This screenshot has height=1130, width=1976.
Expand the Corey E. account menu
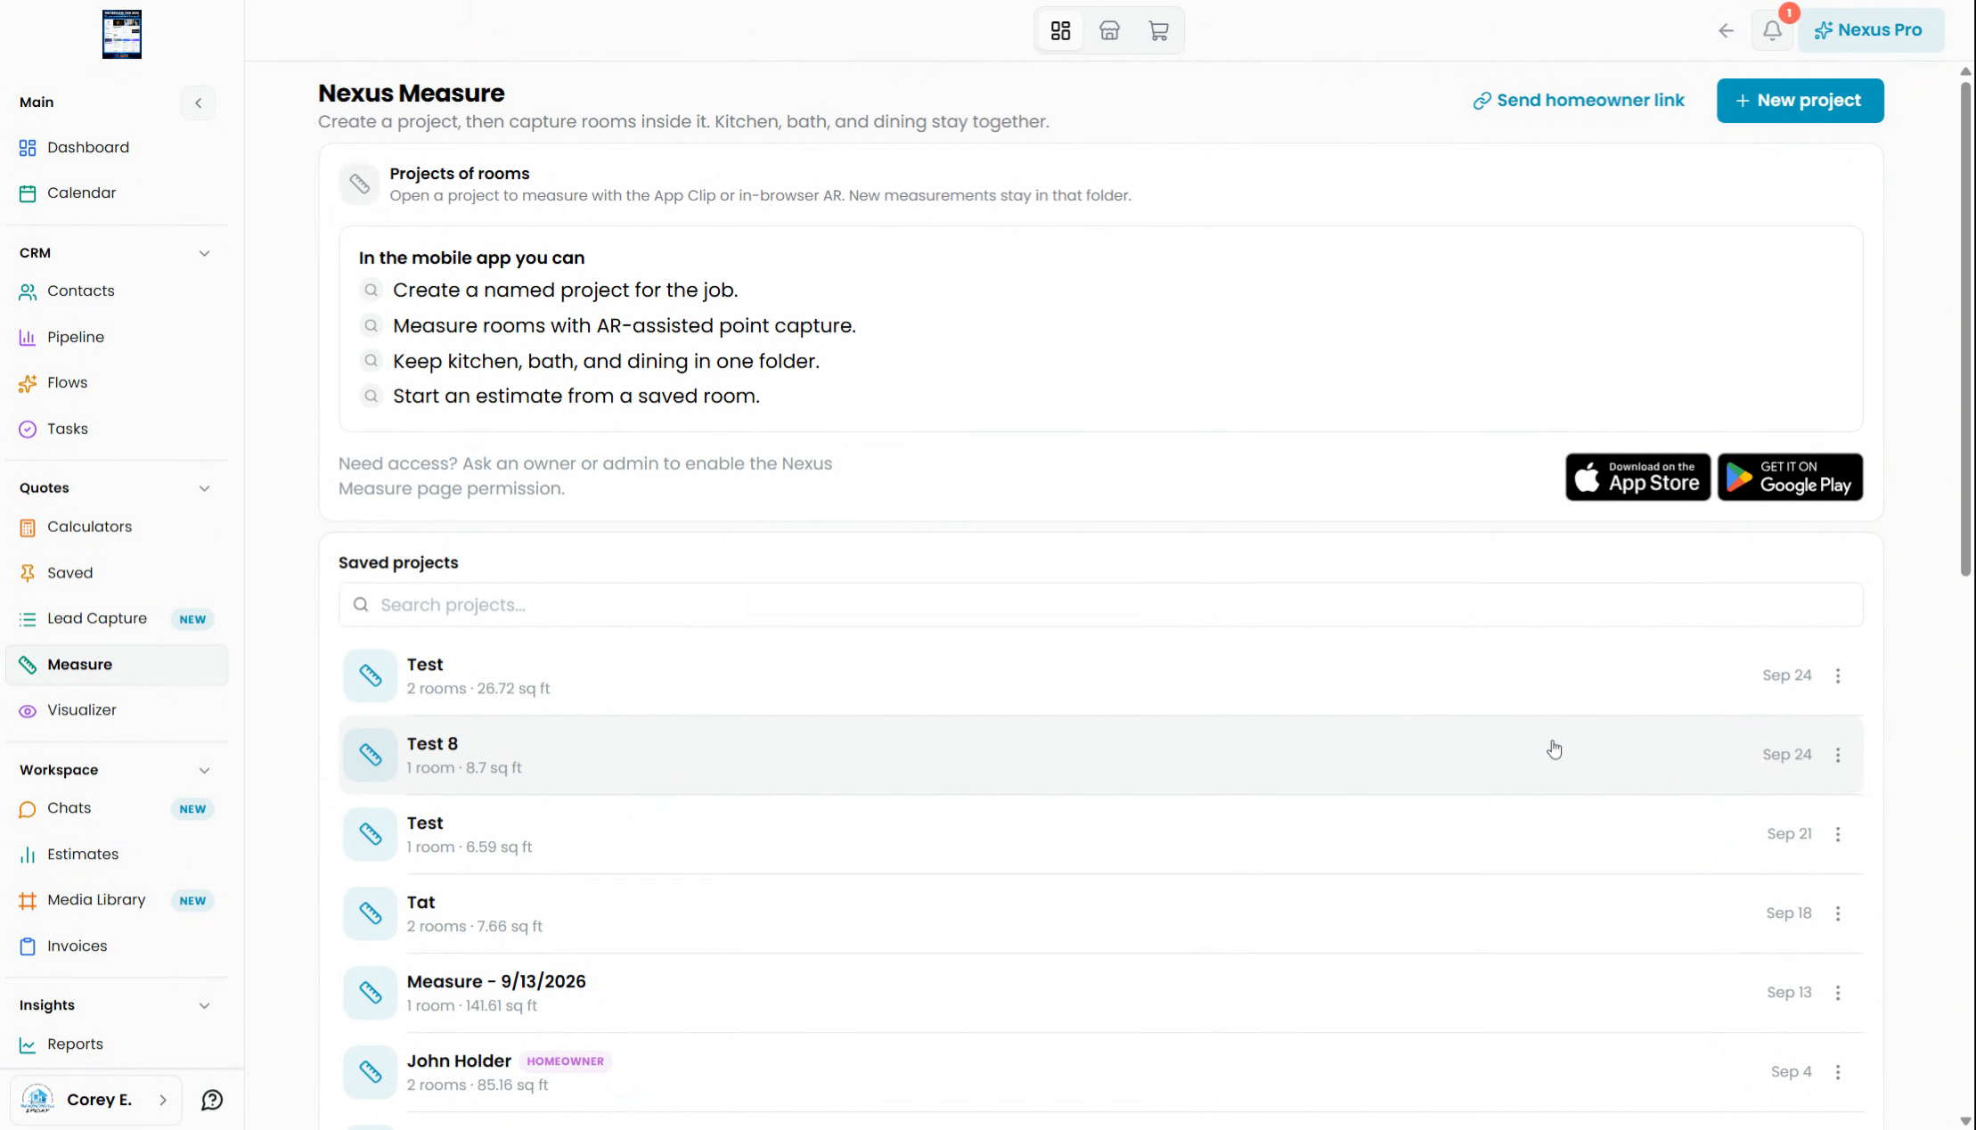(x=96, y=1100)
